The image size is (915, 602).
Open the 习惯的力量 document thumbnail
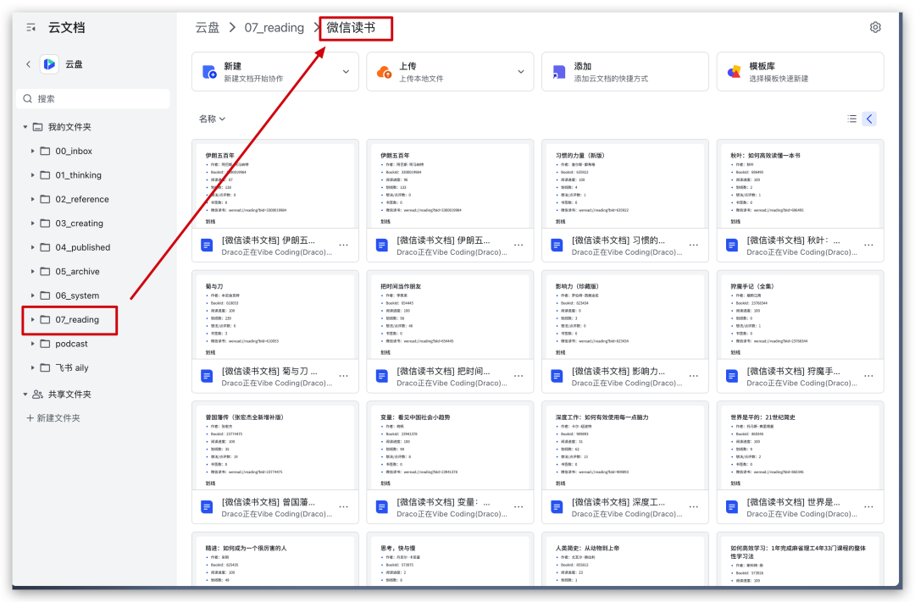[x=625, y=185]
